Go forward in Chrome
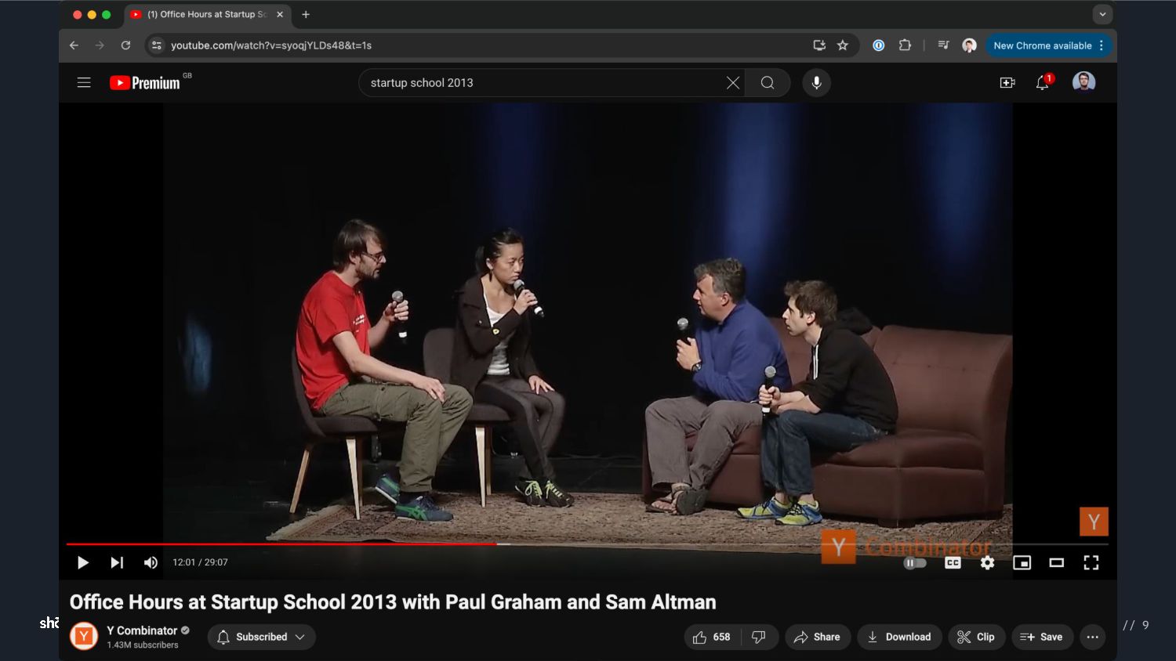 100,45
